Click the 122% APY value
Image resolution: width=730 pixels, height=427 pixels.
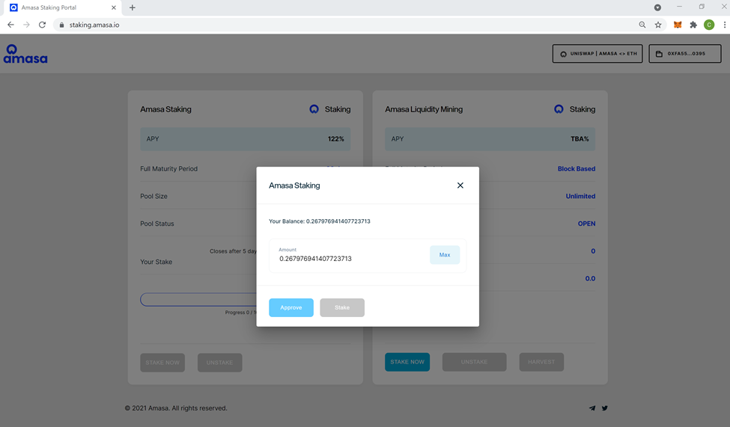coord(335,139)
